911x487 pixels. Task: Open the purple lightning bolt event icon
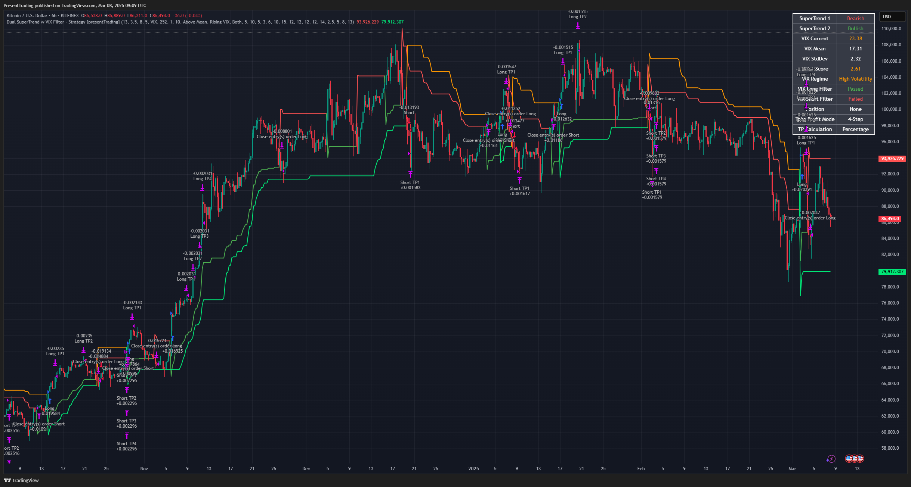point(831,459)
